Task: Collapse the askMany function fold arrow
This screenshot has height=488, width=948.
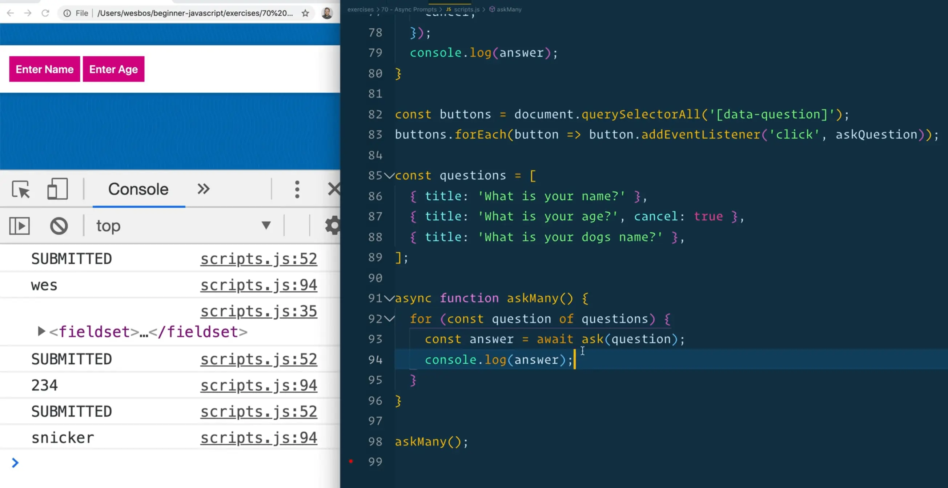Action: tap(389, 298)
